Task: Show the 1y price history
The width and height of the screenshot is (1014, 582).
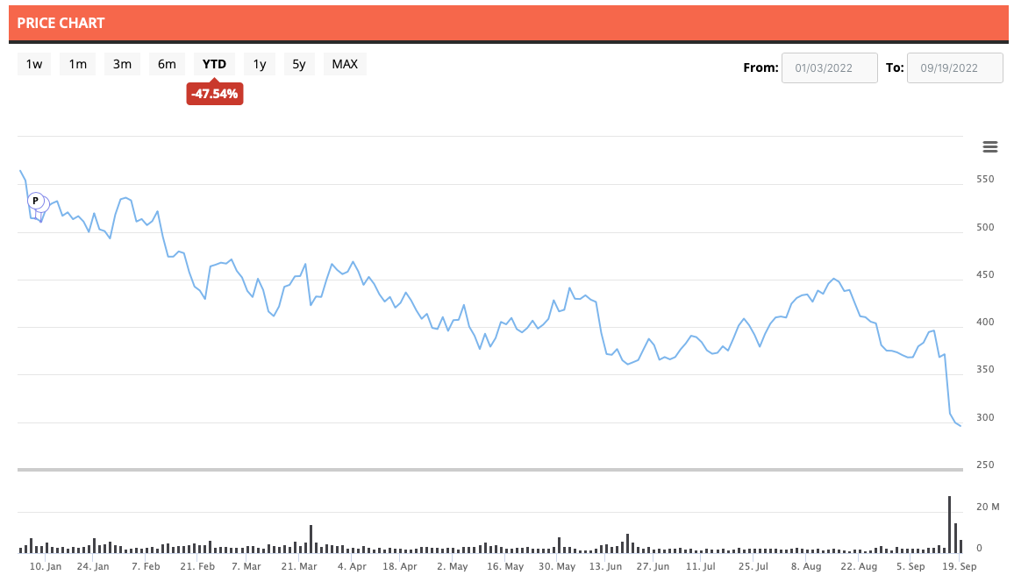Action: pyautogui.click(x=260, y=64)
